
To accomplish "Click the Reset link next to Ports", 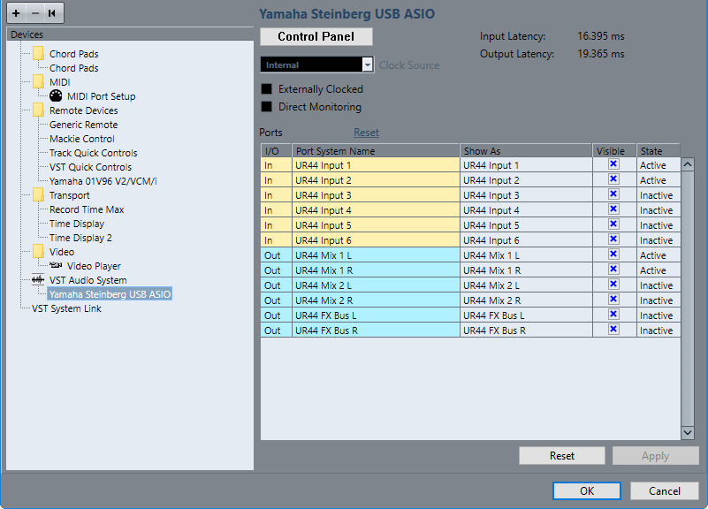I will 366,133.
